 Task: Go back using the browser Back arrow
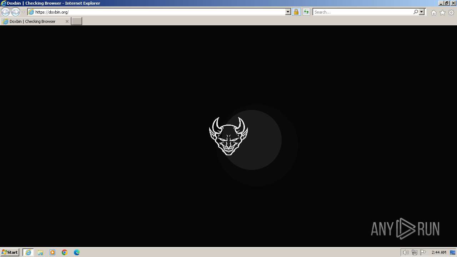tap(5, 12)
